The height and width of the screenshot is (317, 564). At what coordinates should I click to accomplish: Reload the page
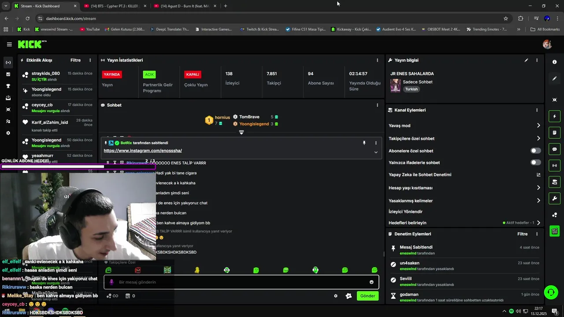pyautogui.click(x=27, y=18)
